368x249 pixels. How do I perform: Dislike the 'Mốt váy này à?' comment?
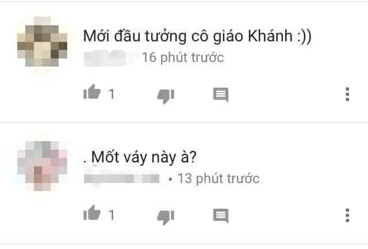(x=166, y=217)
